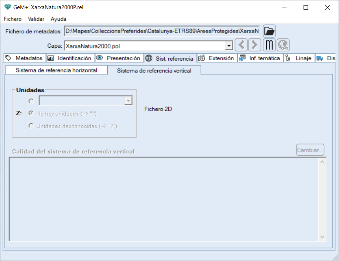
Task: Switch to the Identificación tab
Action: coord(70,58)
